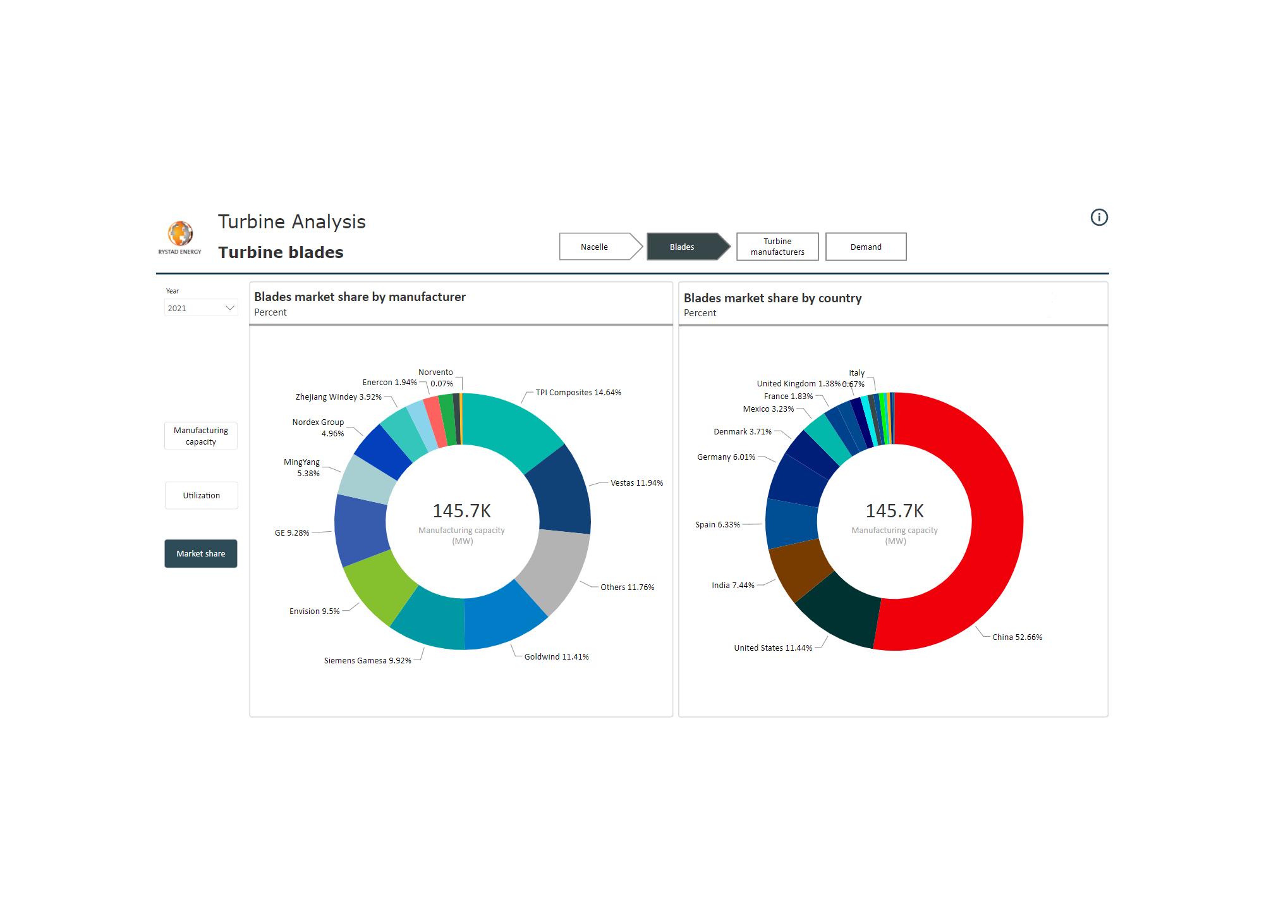The height and width of the screenshot is (922, 1264).
Task: Click the 'Goldwind 11.41%' label
Action: click(556, 657)
